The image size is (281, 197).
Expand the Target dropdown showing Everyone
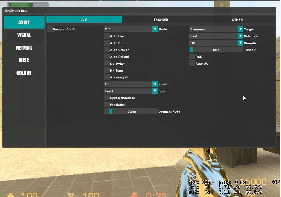[x=240, y=29]
